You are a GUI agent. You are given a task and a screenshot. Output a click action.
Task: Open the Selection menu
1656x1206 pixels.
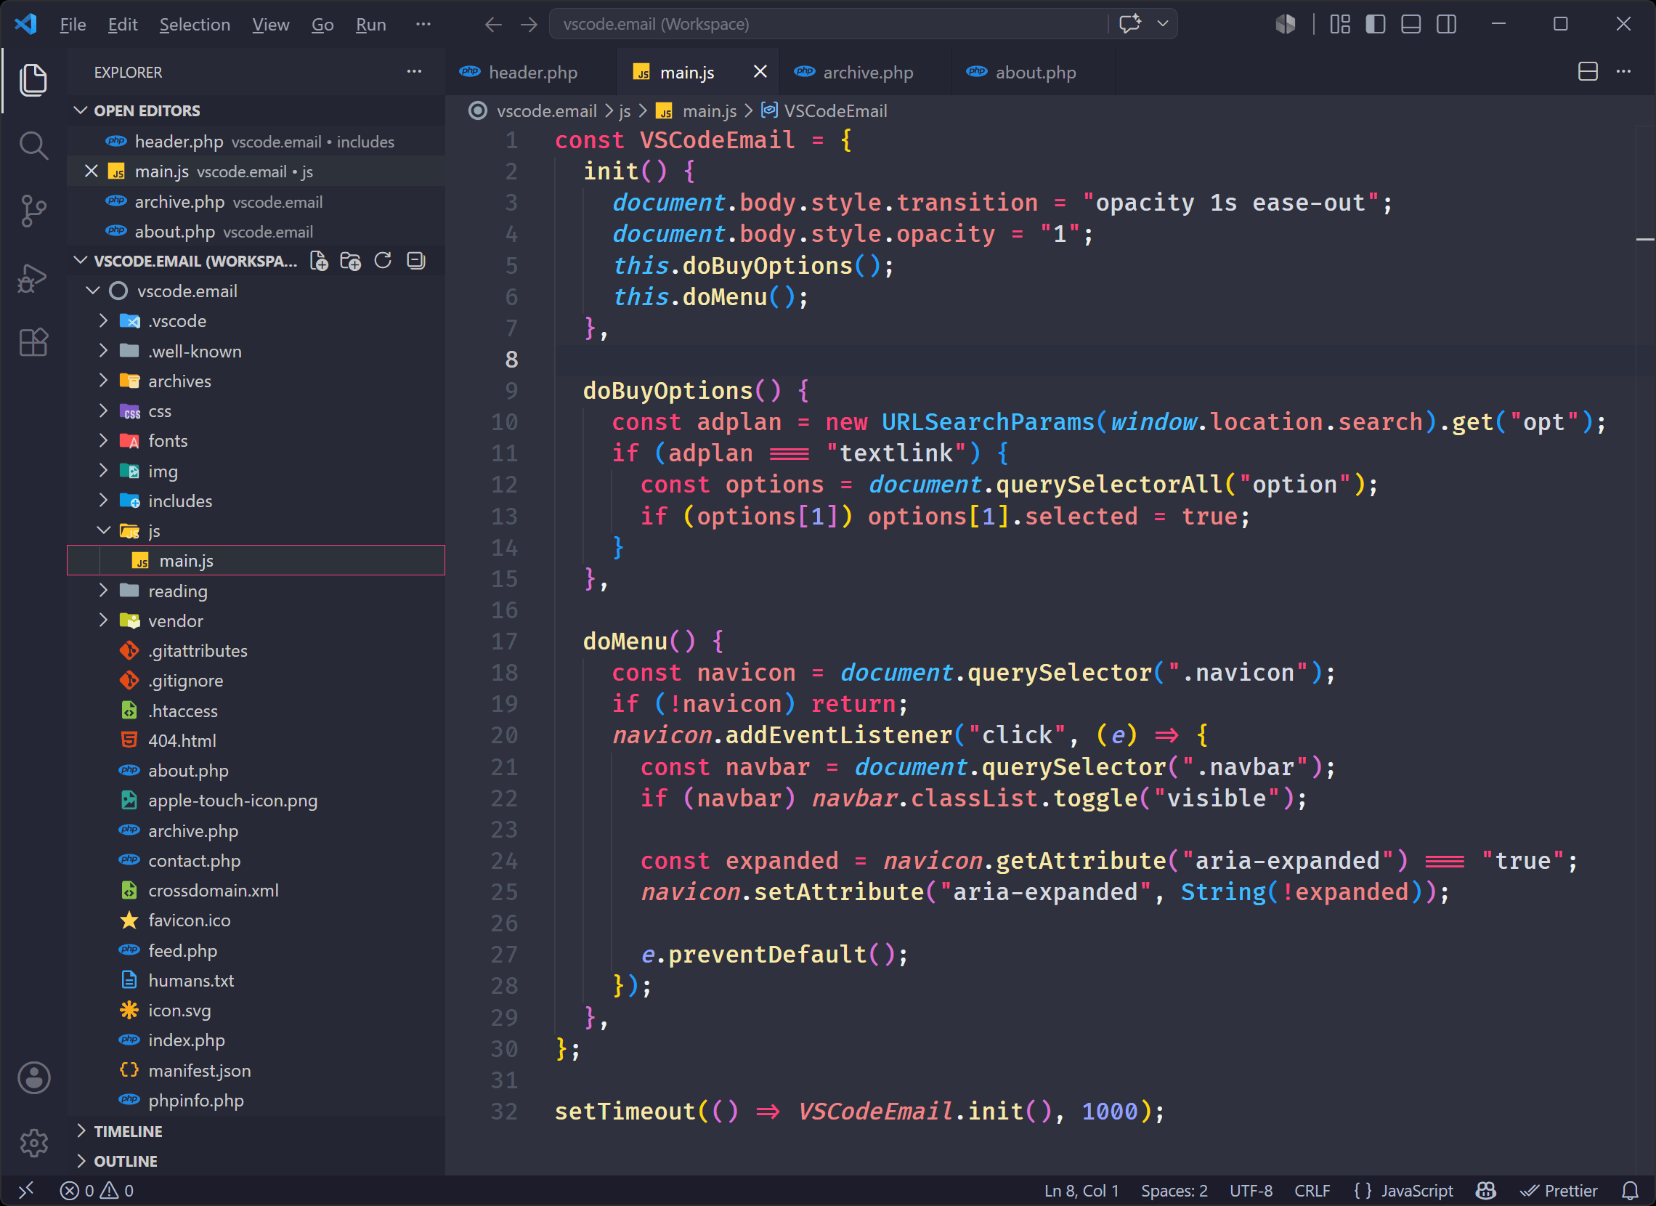(195, 25)
